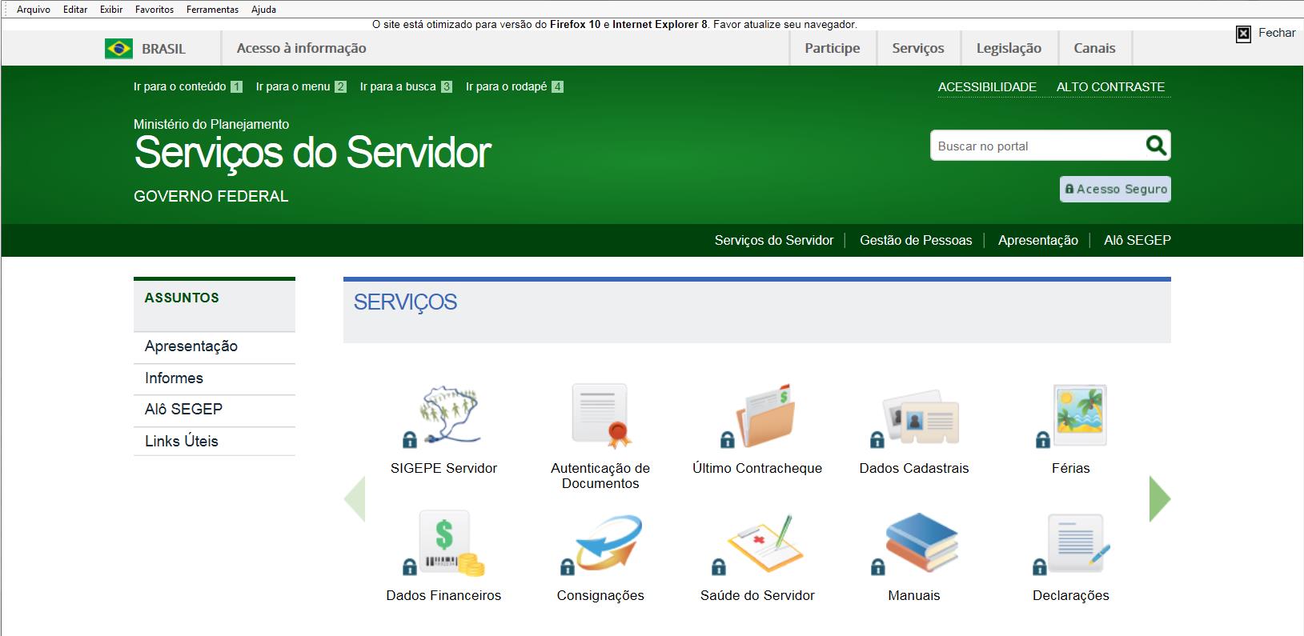Click the Fechar close X icon

[x=1243, y=34]
